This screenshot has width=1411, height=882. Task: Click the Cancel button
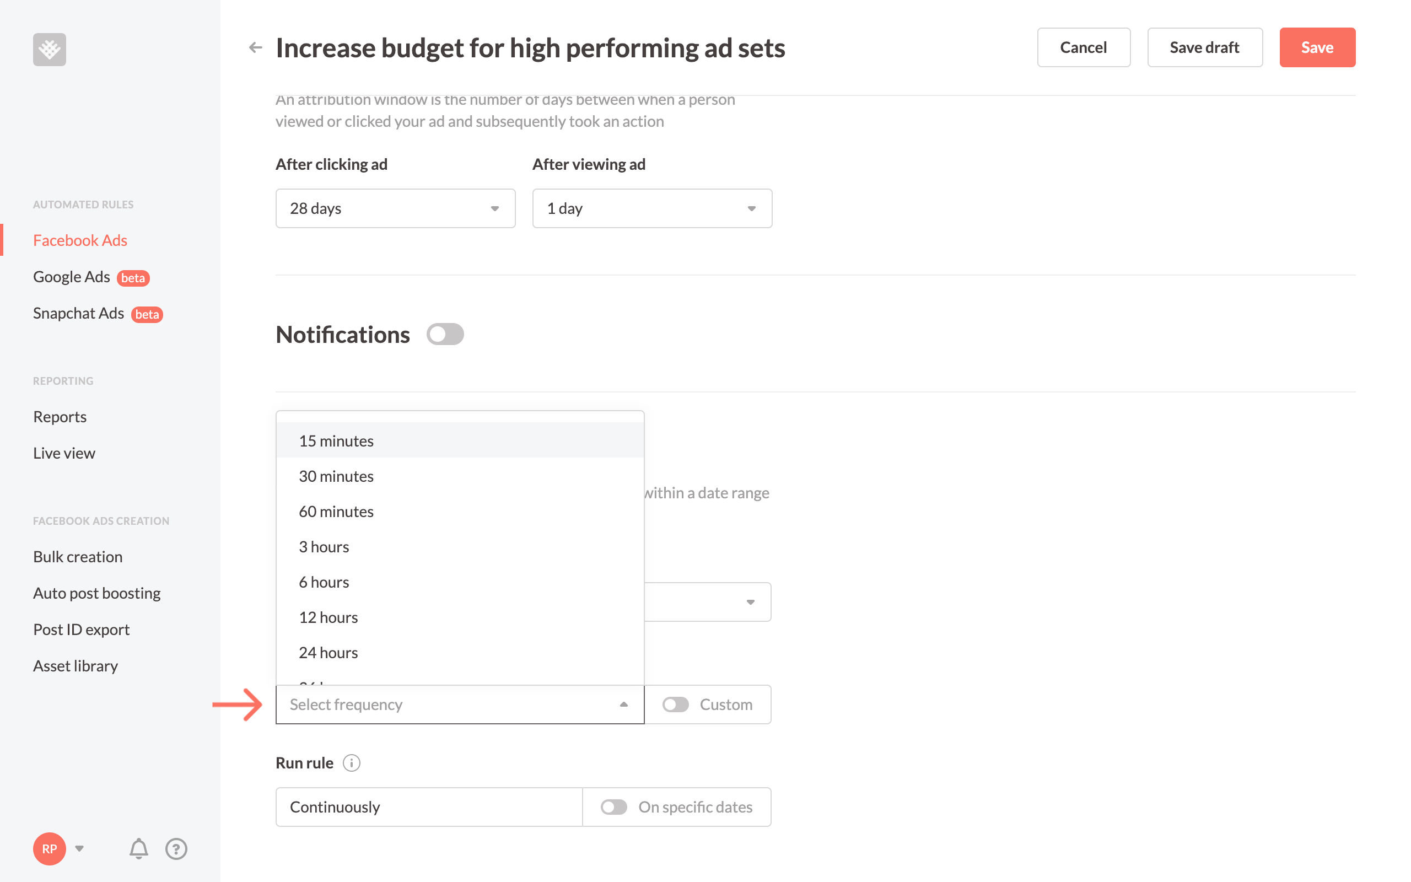tap(1081, 47)
